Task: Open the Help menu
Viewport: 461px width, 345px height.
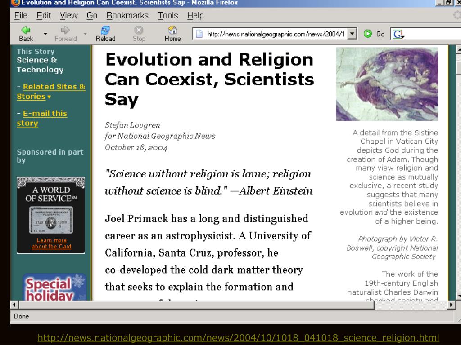Action: coord(195,15)
